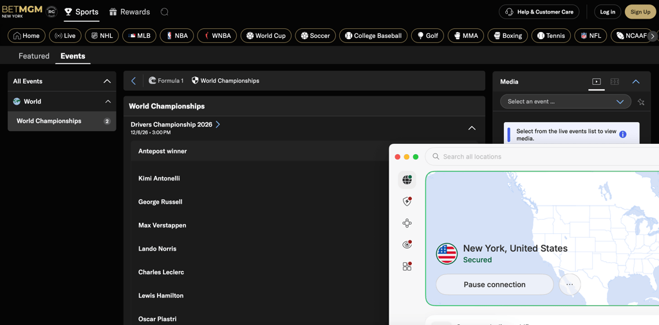Viewport: 659px width, 325px height.
Task: Click the Formula 1 breadcrumb
Action: (x=166, y=80)
